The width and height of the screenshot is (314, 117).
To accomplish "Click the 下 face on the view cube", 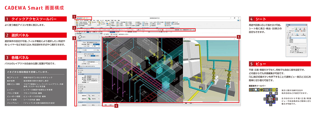I will 271,104.
